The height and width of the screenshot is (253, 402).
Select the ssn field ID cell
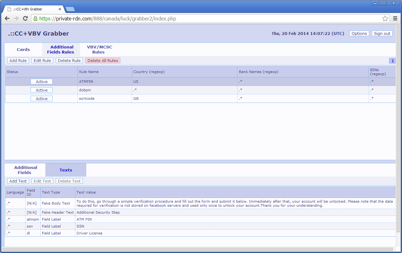(33, 226)
